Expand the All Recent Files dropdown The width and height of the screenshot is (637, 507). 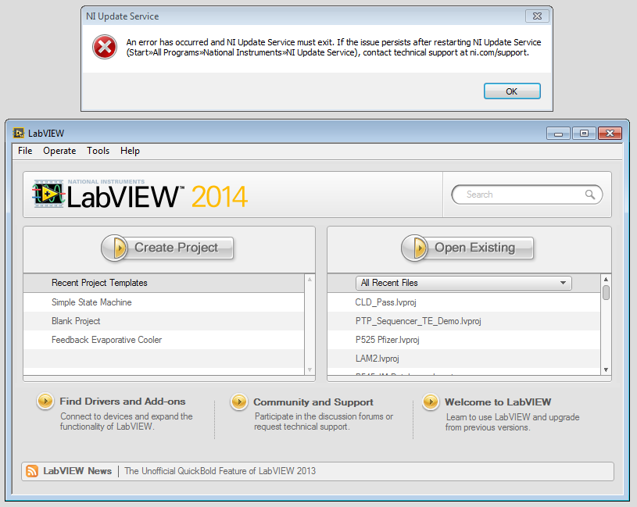(463, 283)
